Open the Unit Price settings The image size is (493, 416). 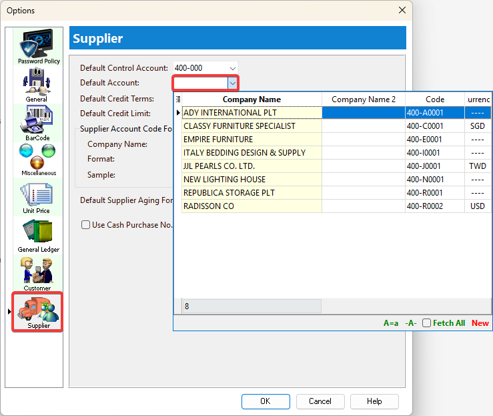pos(37,196)
